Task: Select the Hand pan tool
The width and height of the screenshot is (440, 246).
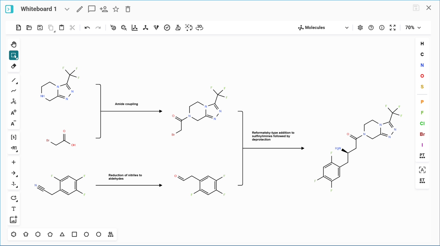Action: (13, 44)
